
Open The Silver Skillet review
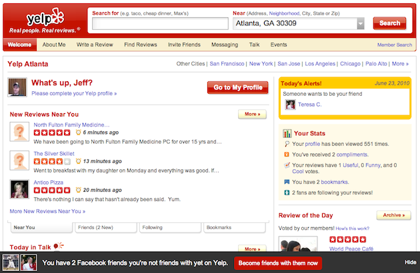[x=54, y=154]
